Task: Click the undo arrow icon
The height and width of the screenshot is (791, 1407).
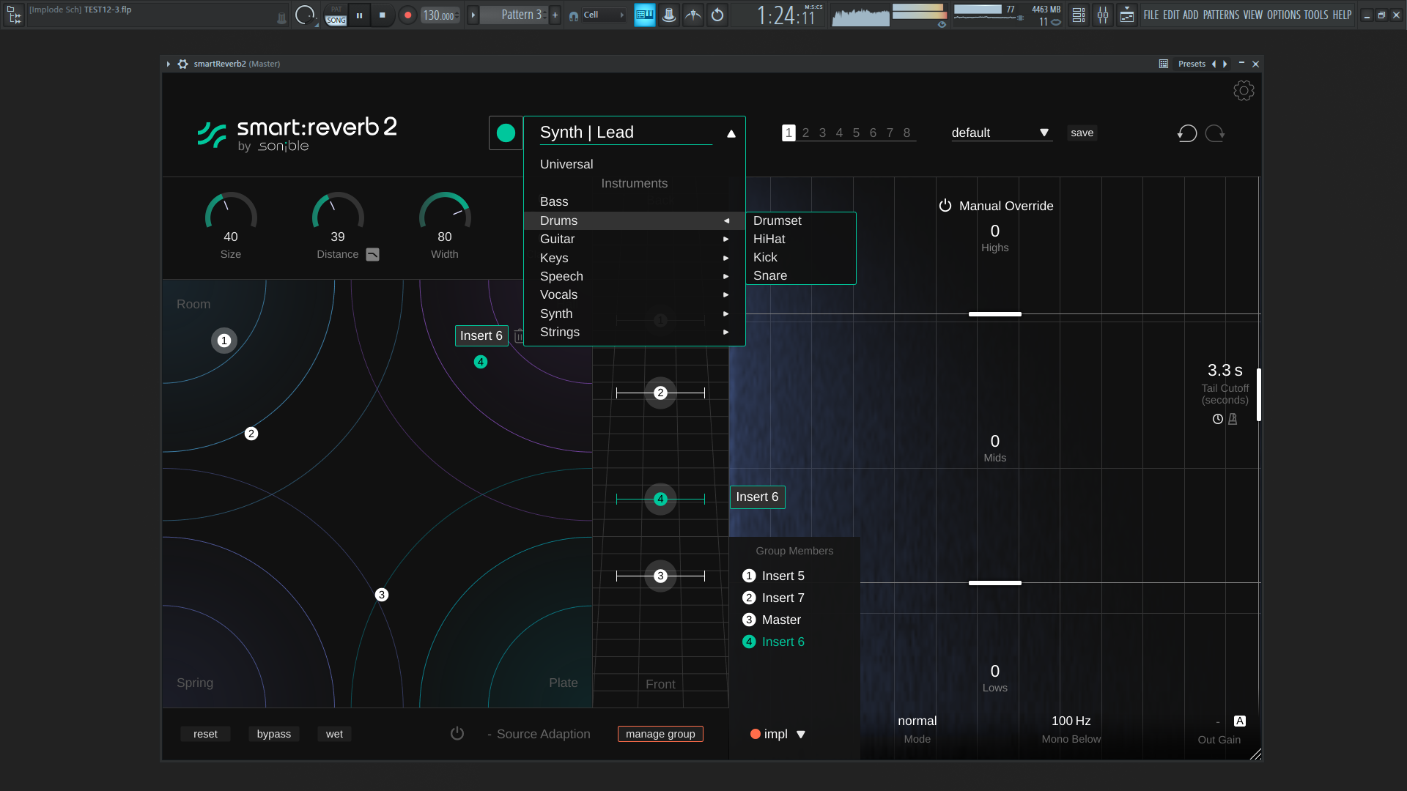Action: 1187,133
